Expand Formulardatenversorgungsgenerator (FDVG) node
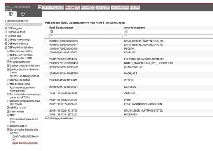The image size is (213, 151). 8,94
